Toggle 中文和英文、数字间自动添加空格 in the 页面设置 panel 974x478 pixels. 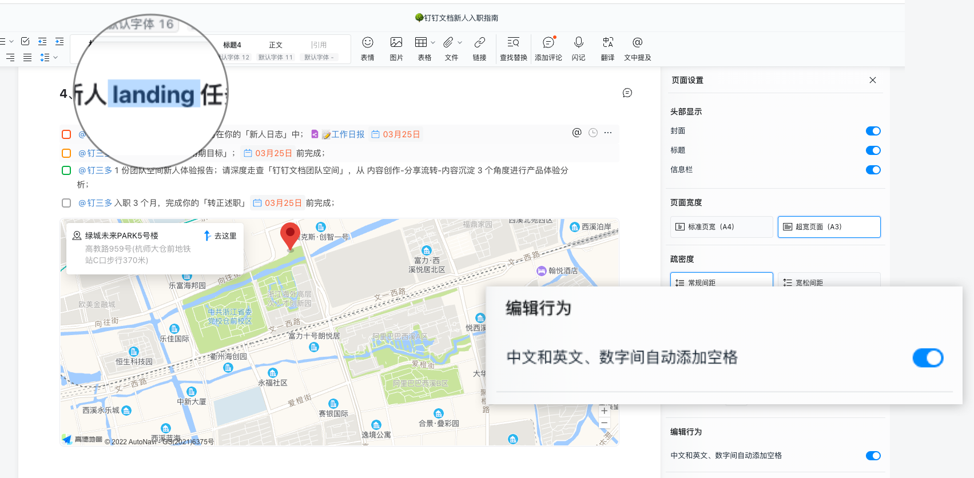click(x=873, y=456)
